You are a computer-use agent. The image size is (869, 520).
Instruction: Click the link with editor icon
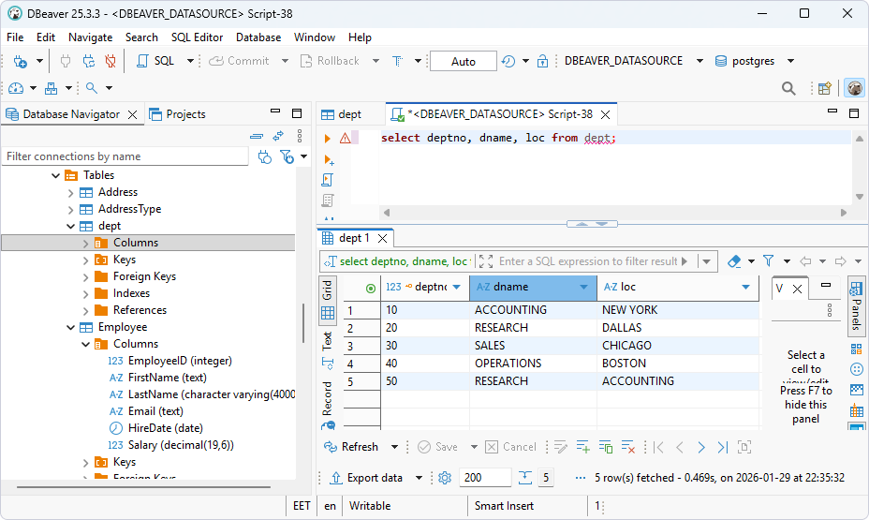(x=278, y=136)
